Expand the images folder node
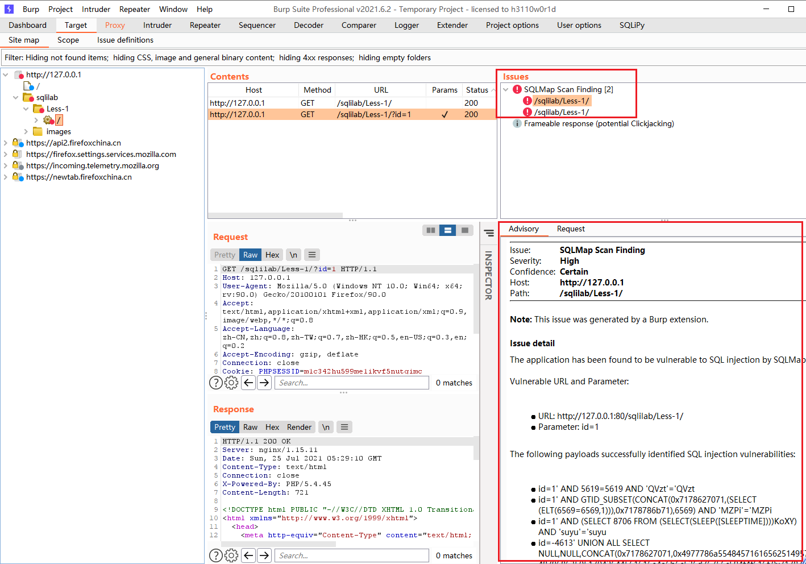 pyautogui.click(x=26, y=131)
